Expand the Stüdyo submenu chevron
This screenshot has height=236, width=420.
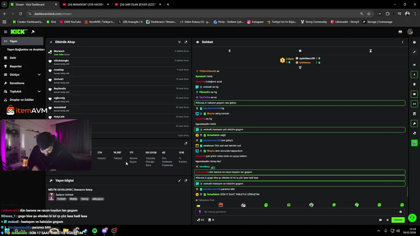click(x=39, y=75)
